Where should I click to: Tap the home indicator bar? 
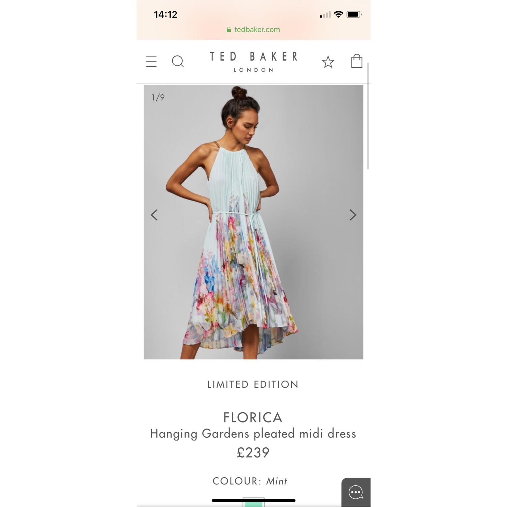253,500
